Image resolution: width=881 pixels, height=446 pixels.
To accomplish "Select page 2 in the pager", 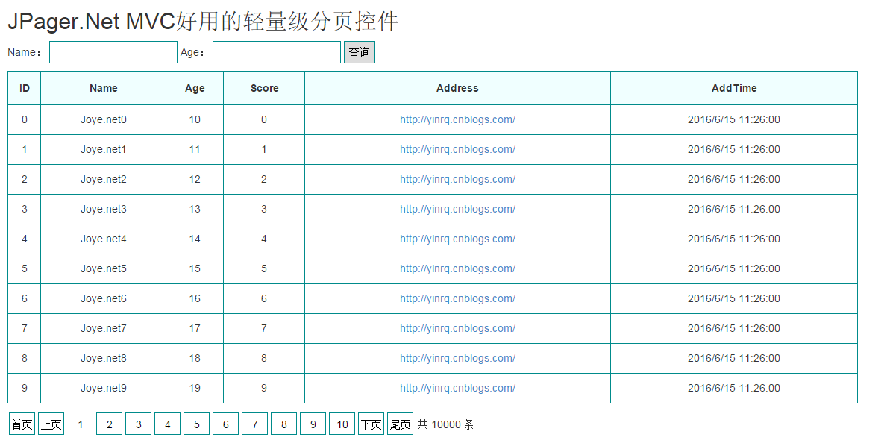I will point(109,424).
